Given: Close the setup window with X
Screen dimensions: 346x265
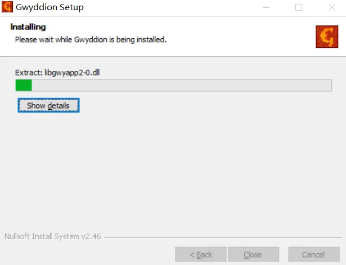Looking at the screenshot, I should pyautogui.click(x=332, y=7).
